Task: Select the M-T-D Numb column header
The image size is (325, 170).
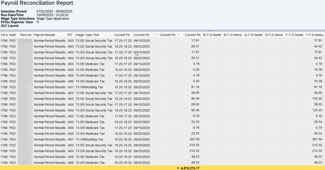Action: 212,35
